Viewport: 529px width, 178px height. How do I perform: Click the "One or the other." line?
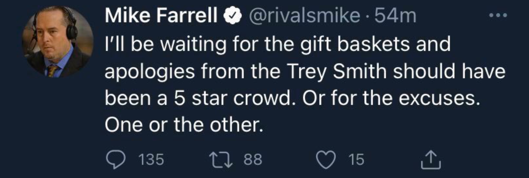tap(184, 125)
